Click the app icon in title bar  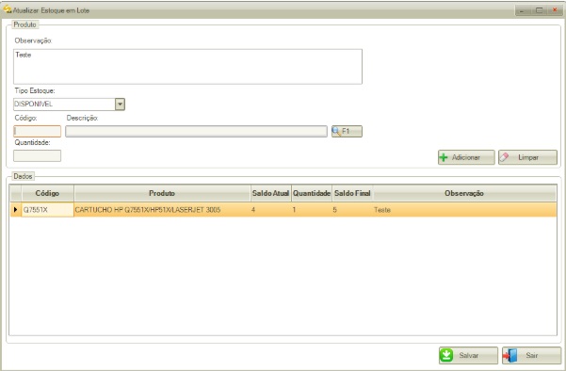pos(8,9)
